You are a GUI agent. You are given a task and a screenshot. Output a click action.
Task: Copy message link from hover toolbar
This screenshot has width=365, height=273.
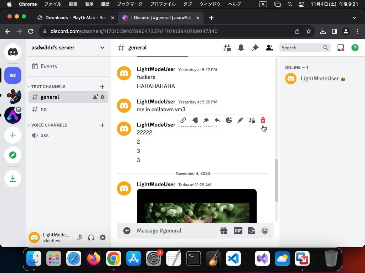183,120
